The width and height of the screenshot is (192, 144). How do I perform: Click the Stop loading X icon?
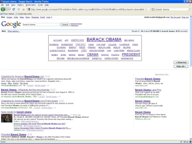point(18,9)
